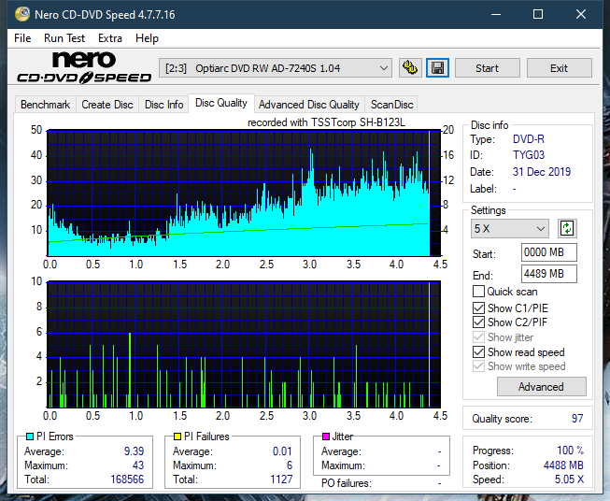
Task: Click the magenta Jitter legend swatch
Action: [326, 437]
